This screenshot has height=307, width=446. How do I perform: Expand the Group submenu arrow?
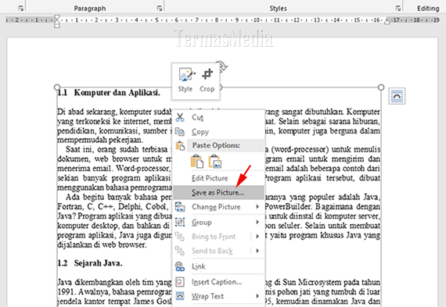click(x=257, y=222)
